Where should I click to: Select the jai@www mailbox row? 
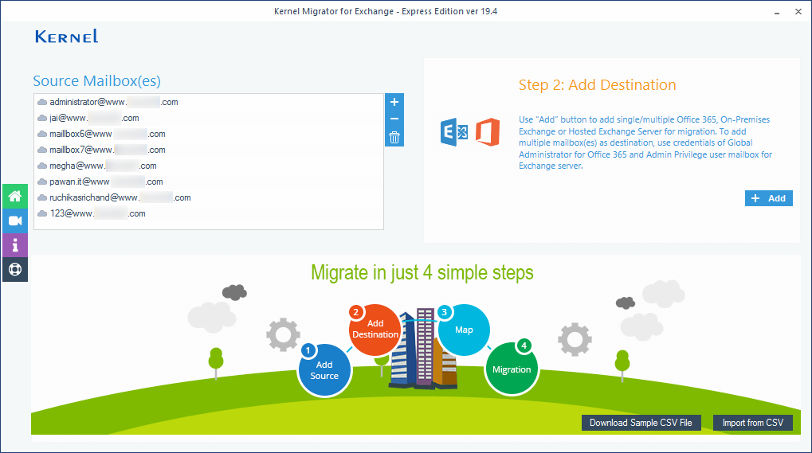(x=208, y=118)
